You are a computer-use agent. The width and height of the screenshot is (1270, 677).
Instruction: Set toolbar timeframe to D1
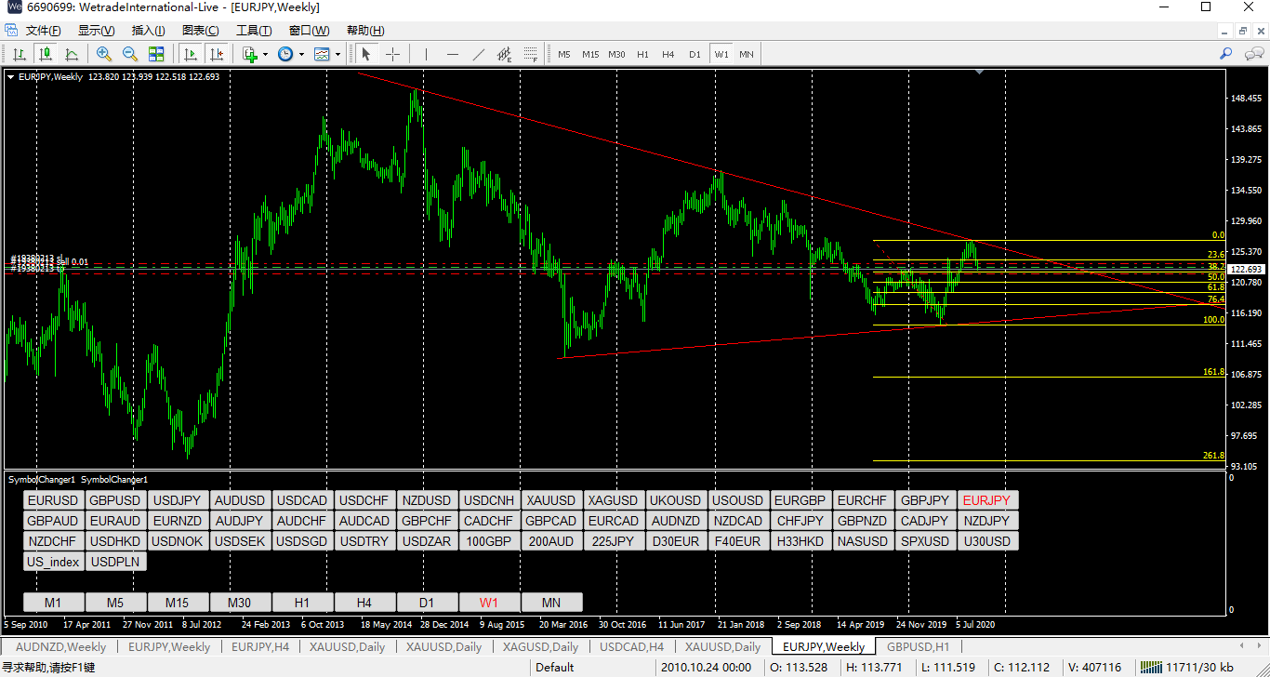click(x=695, y=54)
